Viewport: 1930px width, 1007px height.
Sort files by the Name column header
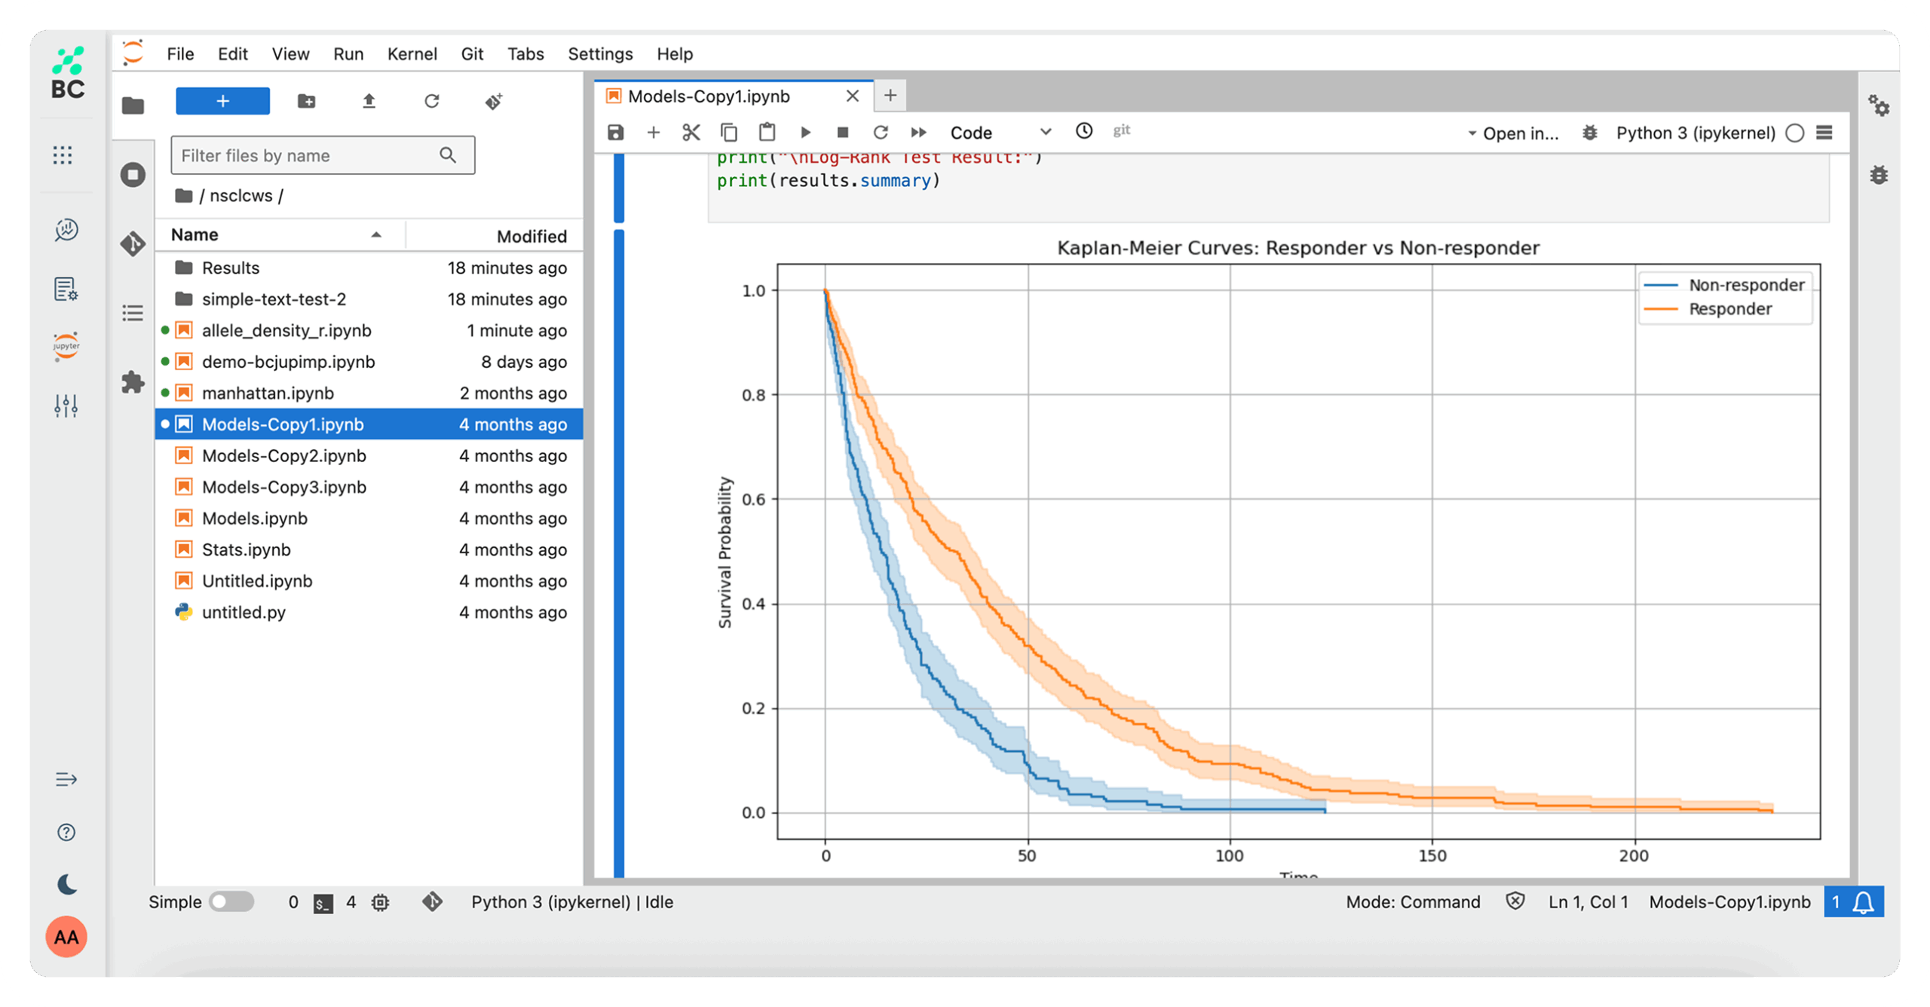(x=195, y=234)
